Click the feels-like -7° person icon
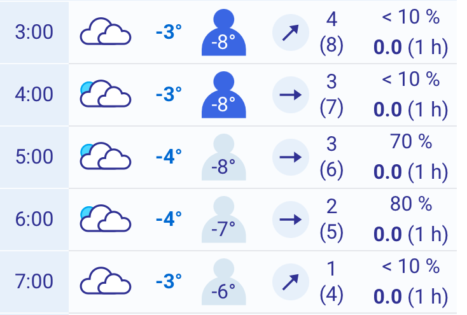 pyautogui.click(x=223, y=220)
